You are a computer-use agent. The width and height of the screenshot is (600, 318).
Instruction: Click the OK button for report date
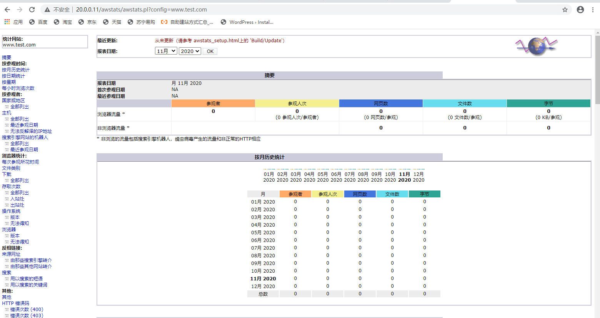coord(210,51)
